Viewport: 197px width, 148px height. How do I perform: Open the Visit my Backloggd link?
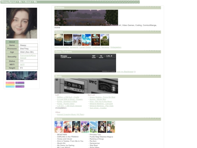click(125, 72)
